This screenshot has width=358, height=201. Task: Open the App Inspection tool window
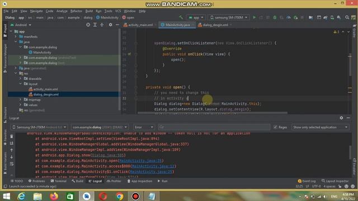140,181
